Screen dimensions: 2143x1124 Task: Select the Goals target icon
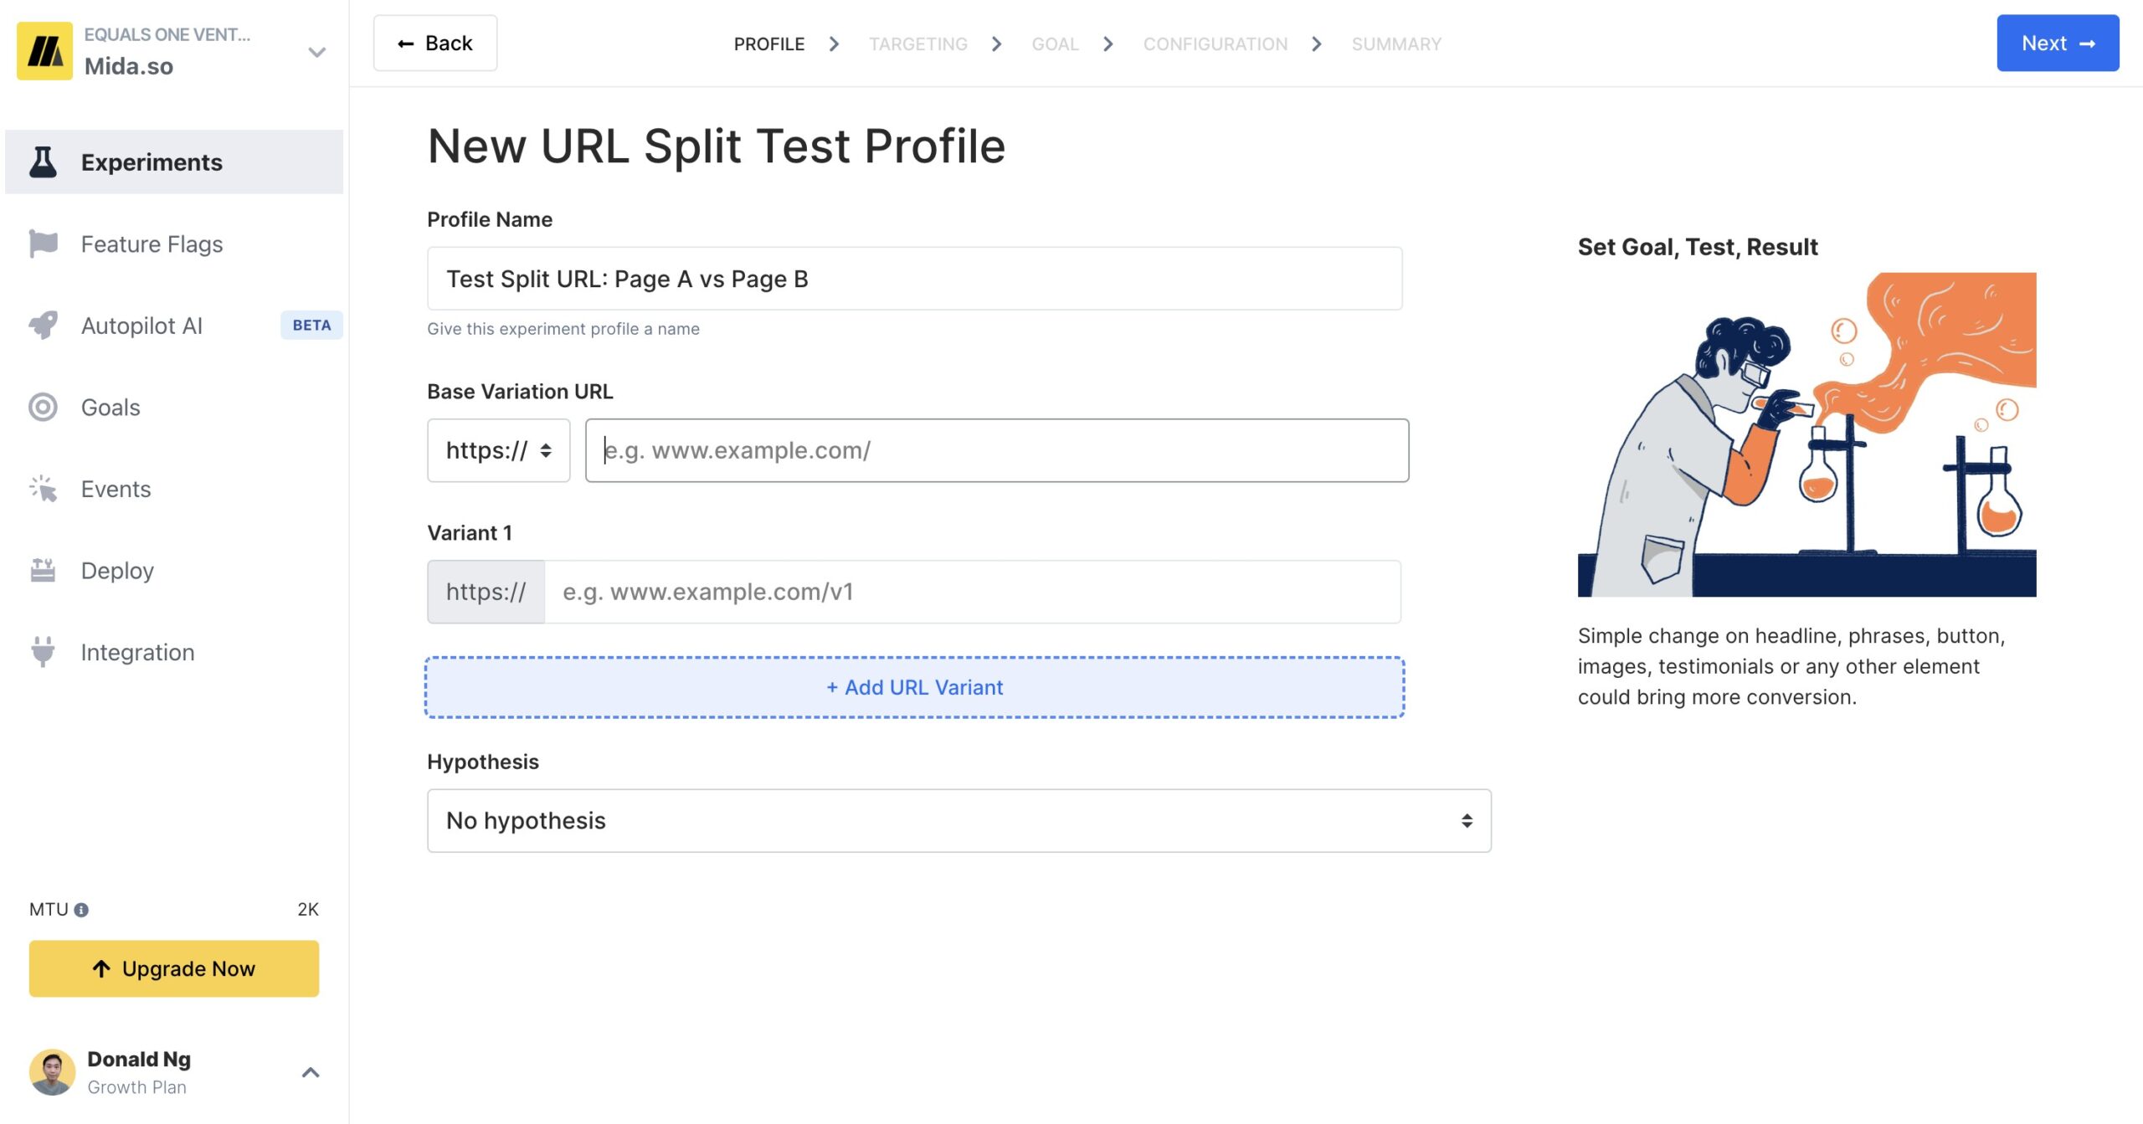(x=43, y=407)
